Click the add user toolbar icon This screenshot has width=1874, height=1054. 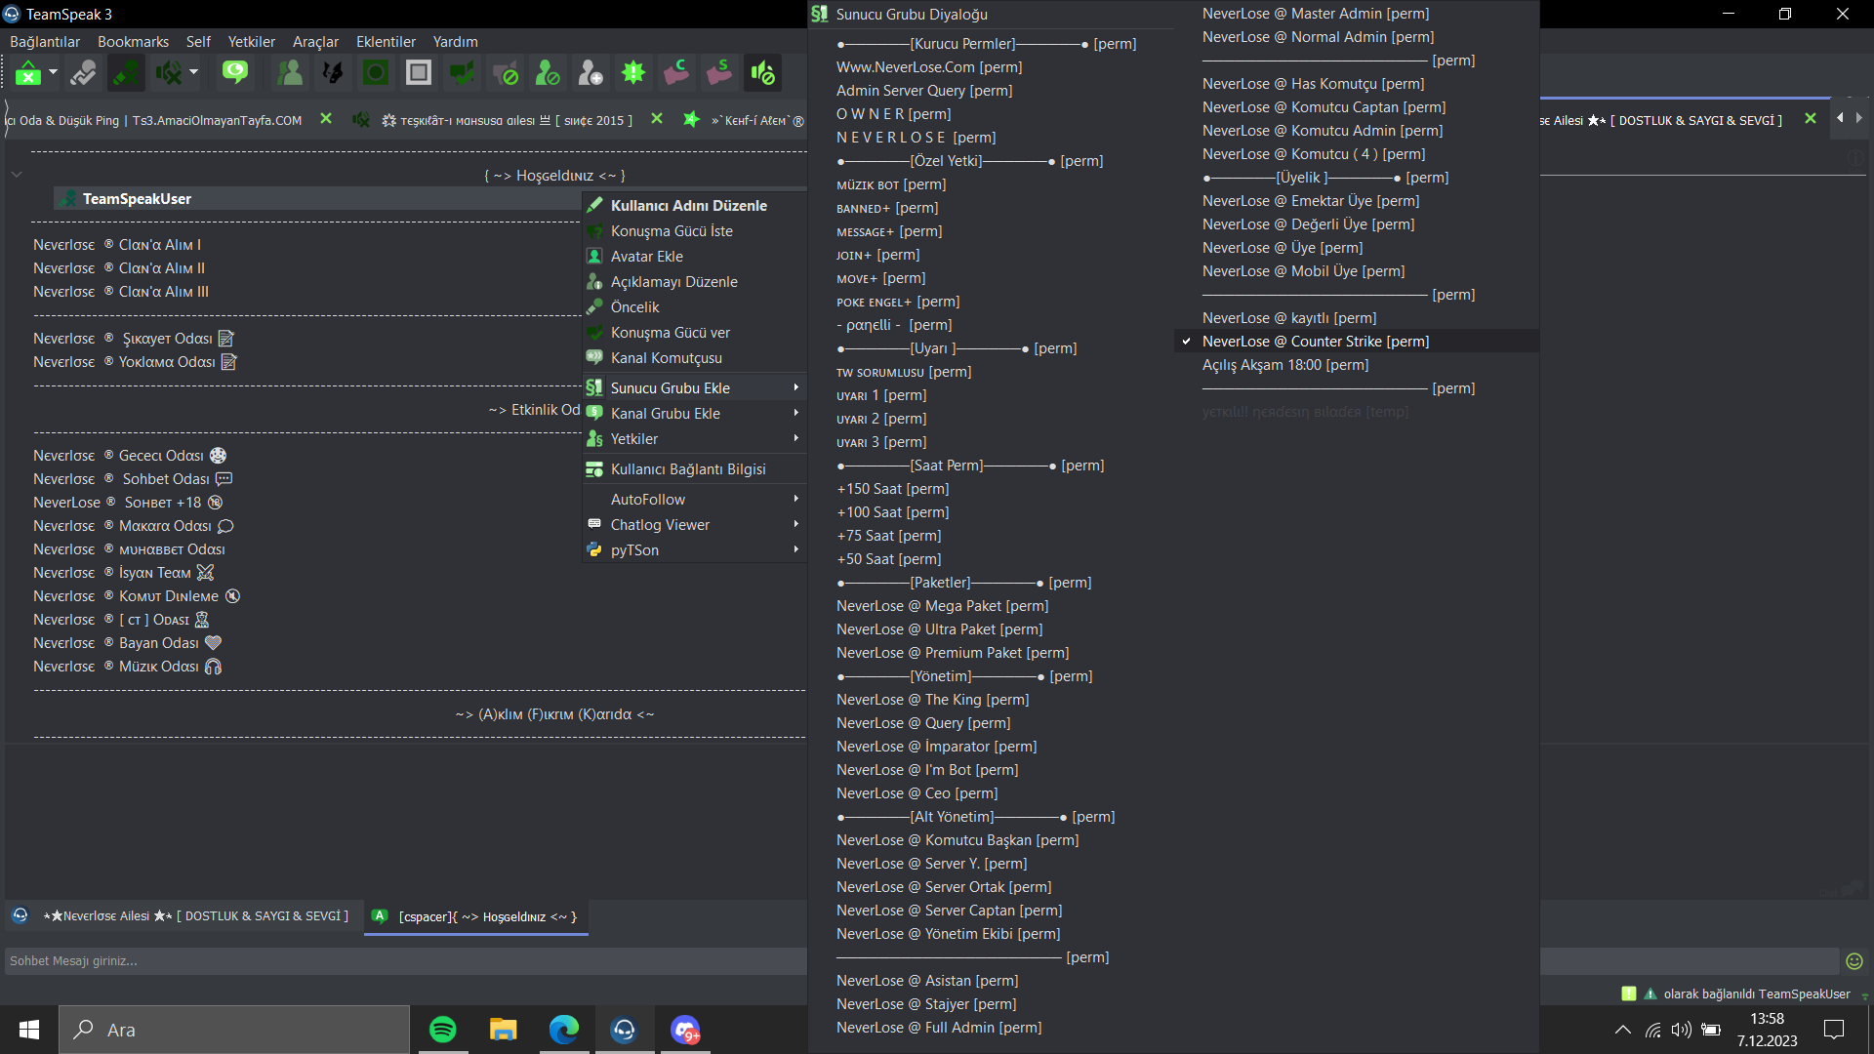click(591, 73)
